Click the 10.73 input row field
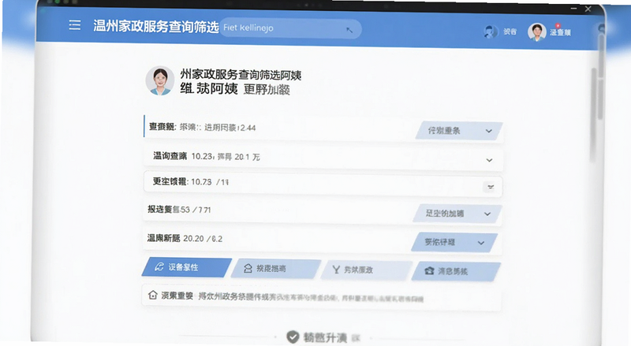The height and width of the screenshot is (346, 631). 323,184
